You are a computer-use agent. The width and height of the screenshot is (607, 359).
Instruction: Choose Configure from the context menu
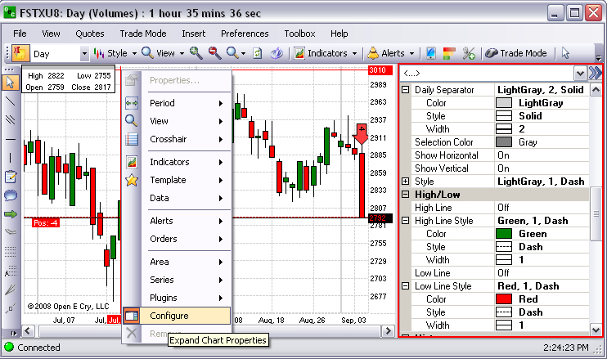(x=169, y=316)
